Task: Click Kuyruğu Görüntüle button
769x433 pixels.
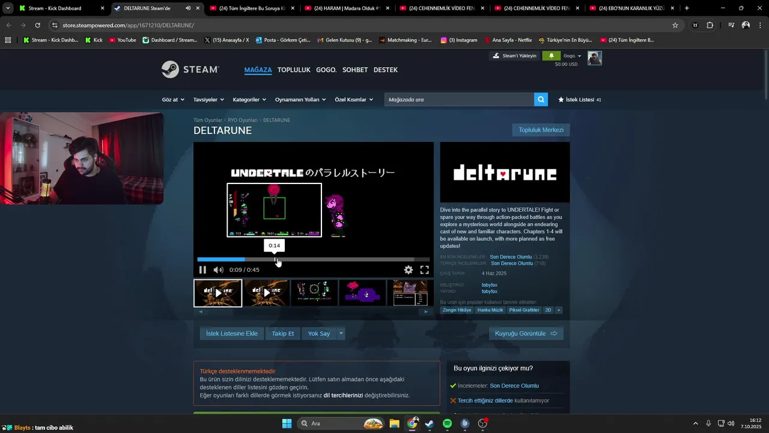Action: pos(526,333)
